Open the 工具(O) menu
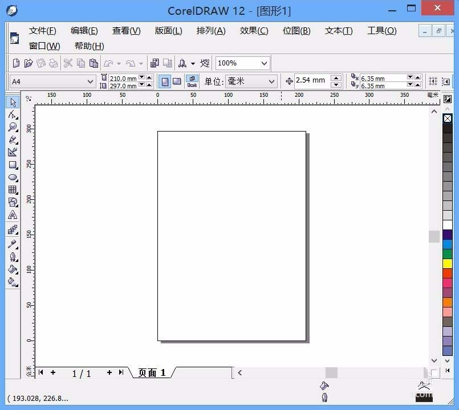This screenshot has height=410, width=459. [x=382, y=30]
